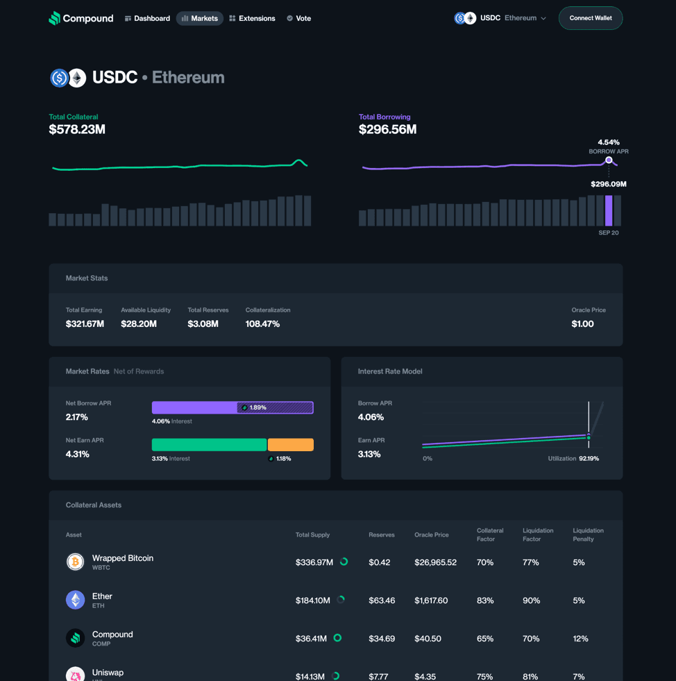Open the USDC Ethereum market selector dropdown
Image resolution: width=676 pixels, height=681 pixels.
coord(500,18)
